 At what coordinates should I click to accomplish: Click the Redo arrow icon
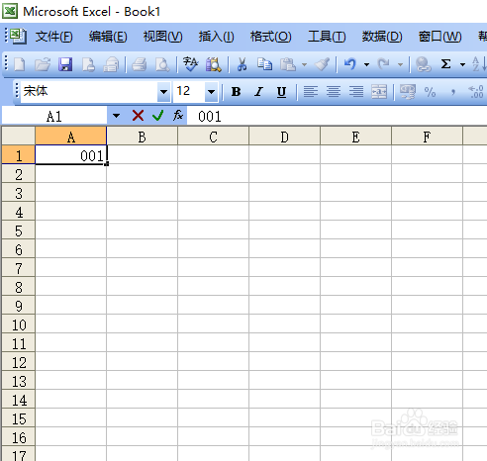384,64
